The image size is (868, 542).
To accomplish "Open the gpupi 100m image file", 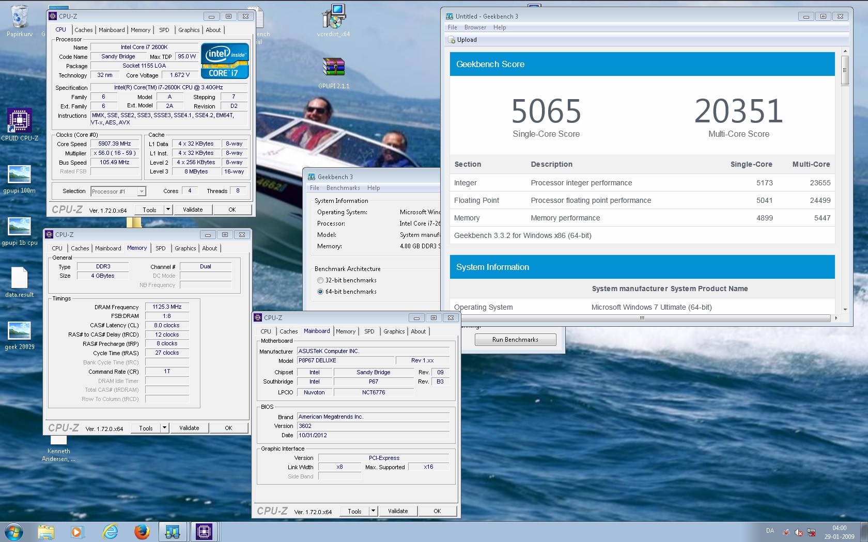I will [x=20, y=179].
